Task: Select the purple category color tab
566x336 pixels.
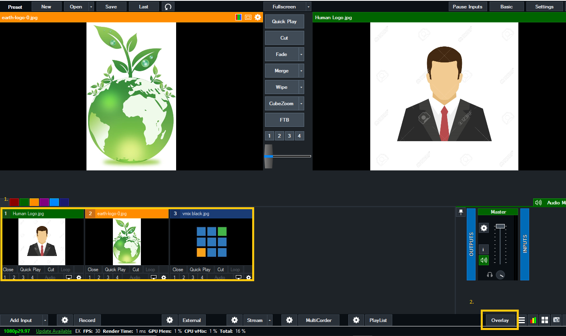Action: (44, 202)
